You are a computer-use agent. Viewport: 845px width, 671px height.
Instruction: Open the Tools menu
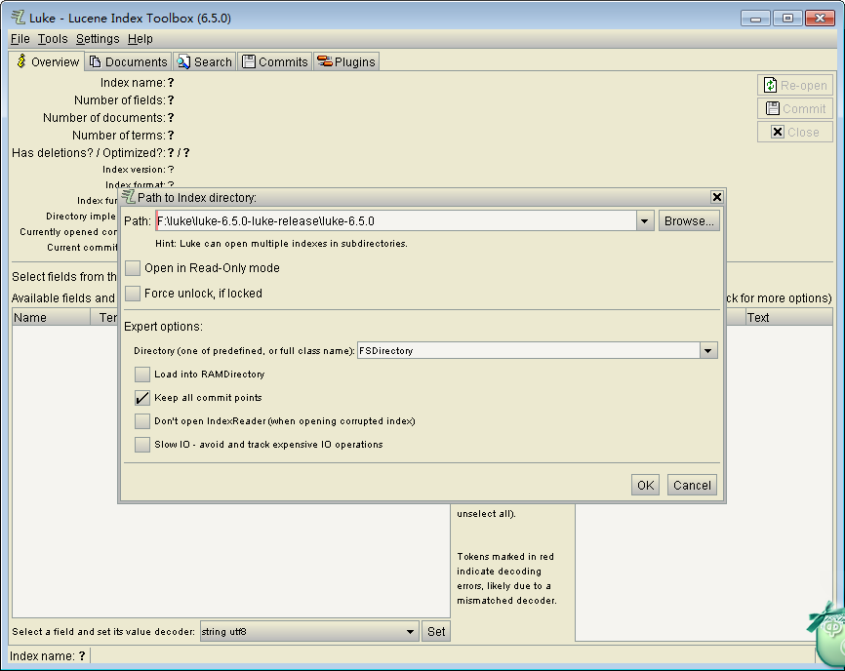coord(53,39)
